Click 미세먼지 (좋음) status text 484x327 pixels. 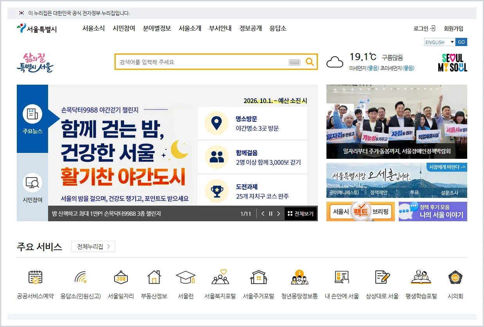tap(364, 68)
